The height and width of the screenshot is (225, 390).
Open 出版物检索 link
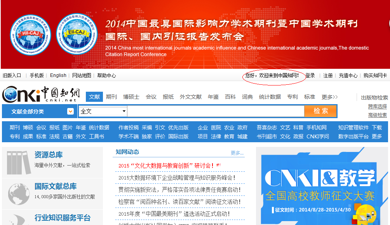(x=374, y=98)
